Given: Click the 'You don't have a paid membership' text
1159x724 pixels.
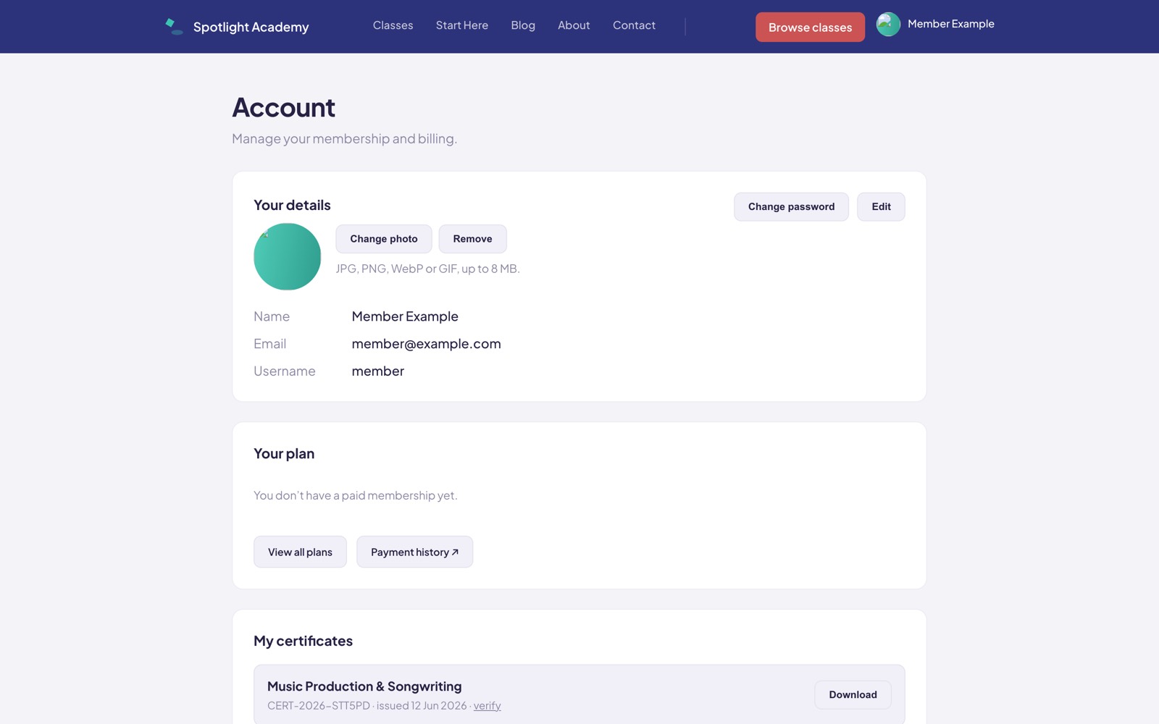Looking at the screenshot, I should click(355, 495).
